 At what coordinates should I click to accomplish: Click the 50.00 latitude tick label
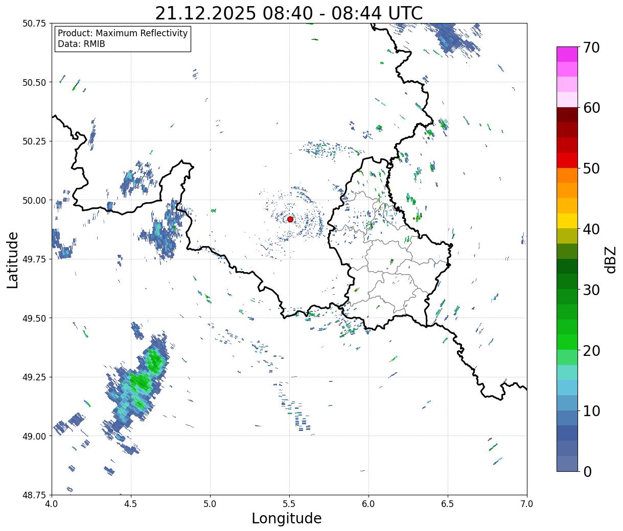coord(34,200)
